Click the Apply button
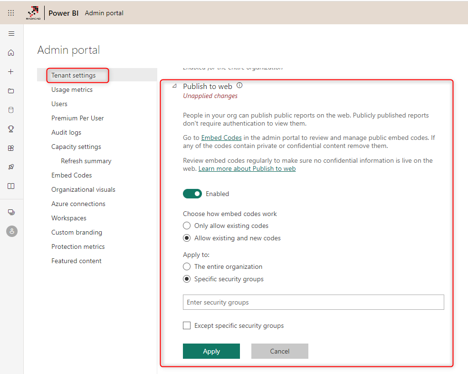This screenshot has height=374, width=468. [211, 351]
